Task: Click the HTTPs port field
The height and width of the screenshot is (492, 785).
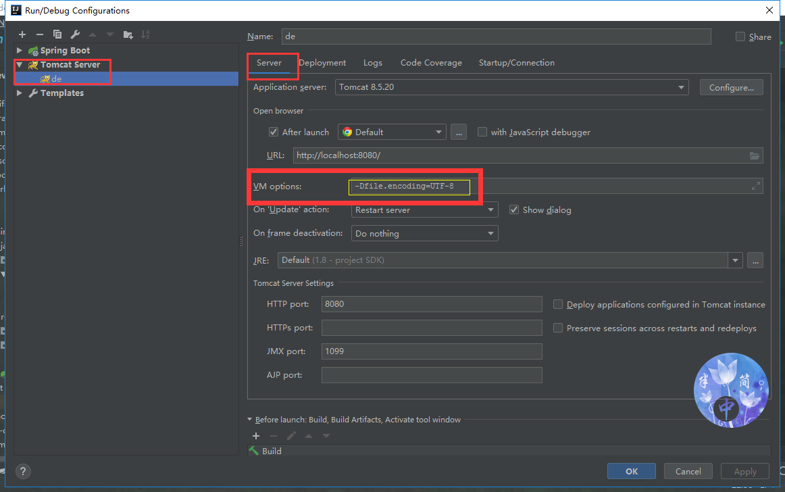Action: (432, 328)
